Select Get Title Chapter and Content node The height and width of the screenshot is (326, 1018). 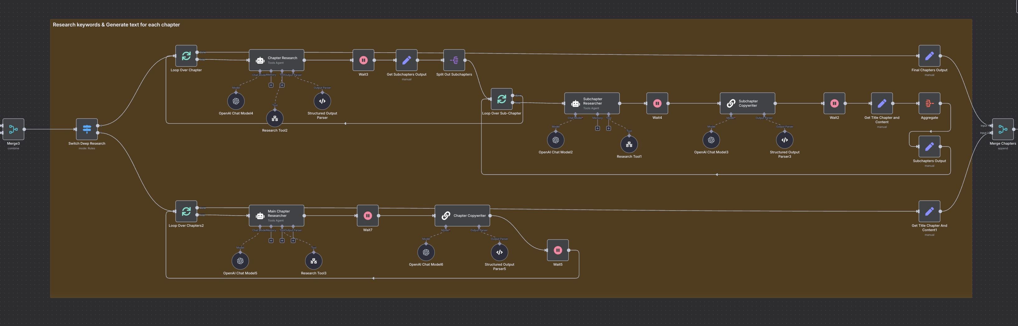[882, 103]
